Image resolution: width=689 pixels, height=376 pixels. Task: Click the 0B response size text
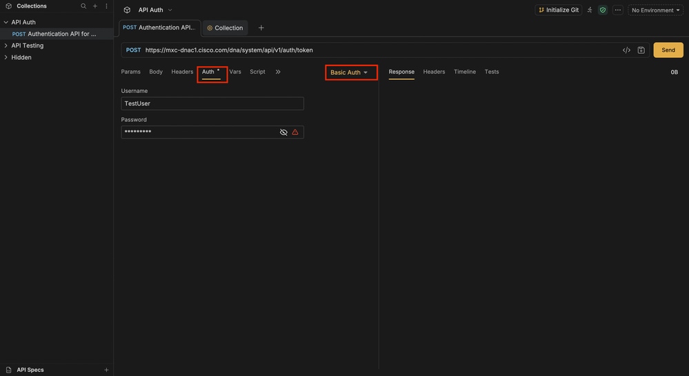[674, 72]
